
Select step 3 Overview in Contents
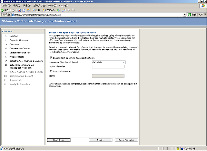[14, 44]
